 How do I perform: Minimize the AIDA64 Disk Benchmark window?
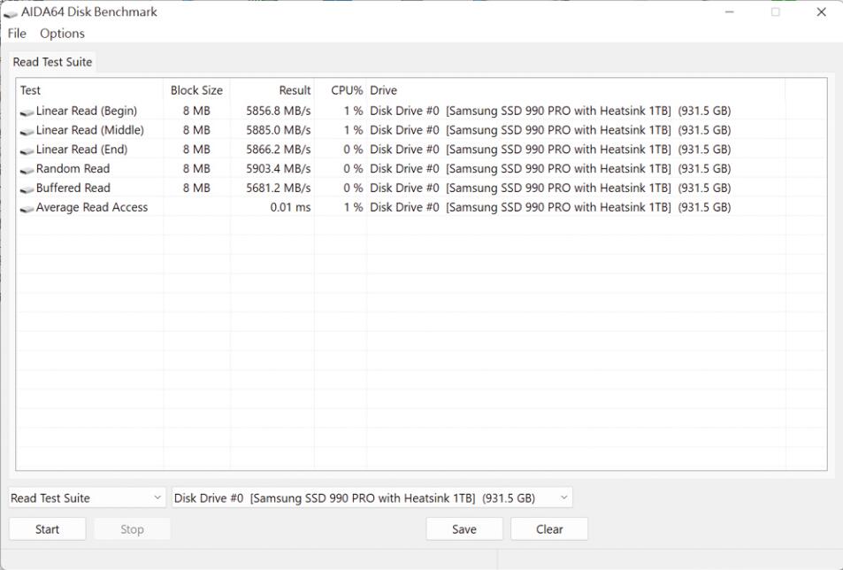tap(730, 12)
